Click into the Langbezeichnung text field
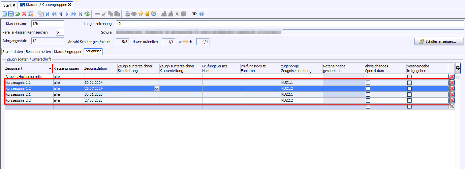This screenshot has width=465, height=169. coord(290,24)
